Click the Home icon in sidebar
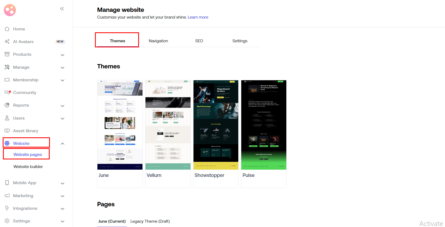This screenshot has width=445, height=227. 7,29
